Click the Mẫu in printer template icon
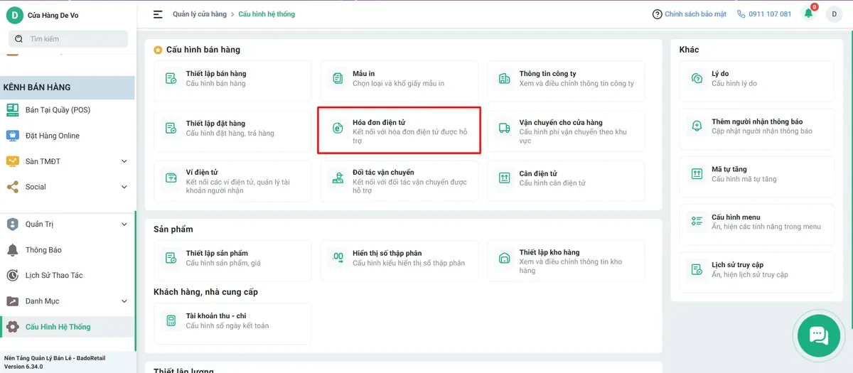Image resolution: width=853 pixels, height=373 pixels. [x=338, y=79]
